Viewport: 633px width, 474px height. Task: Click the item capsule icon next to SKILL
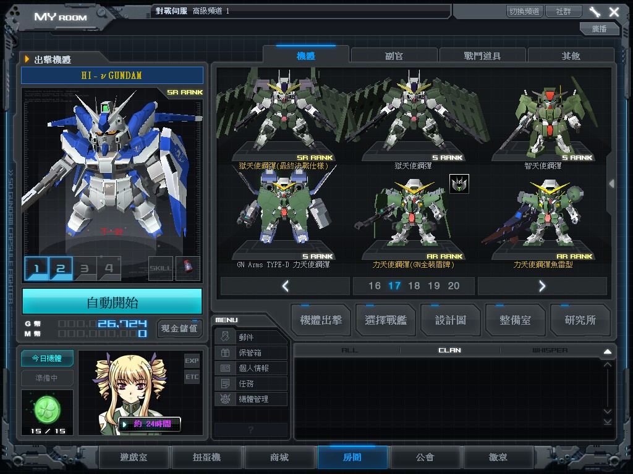coord(187,268)
